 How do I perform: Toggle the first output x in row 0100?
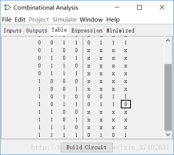(89, 51)
